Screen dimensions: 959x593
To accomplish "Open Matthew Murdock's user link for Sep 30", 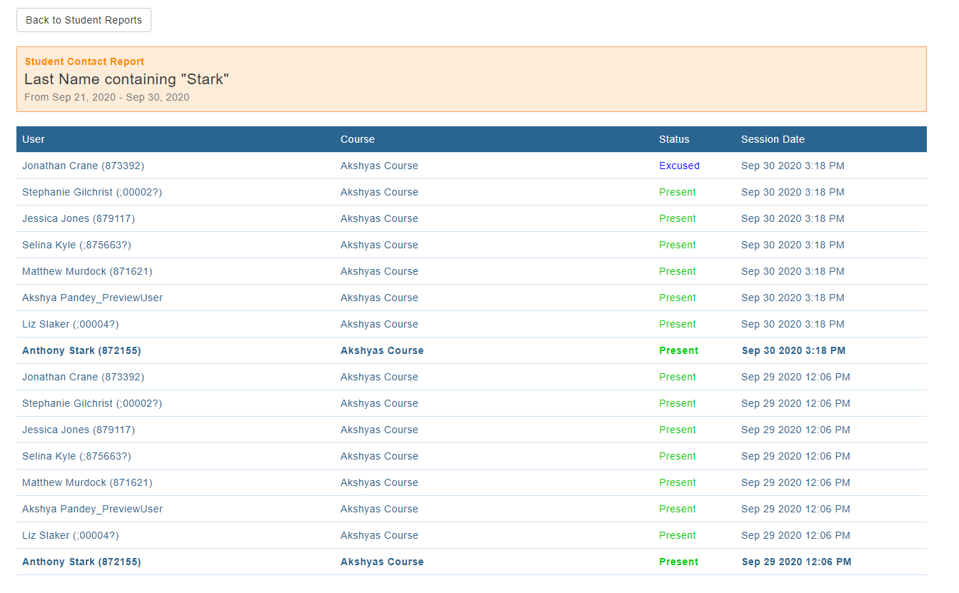I will (86, 271).
